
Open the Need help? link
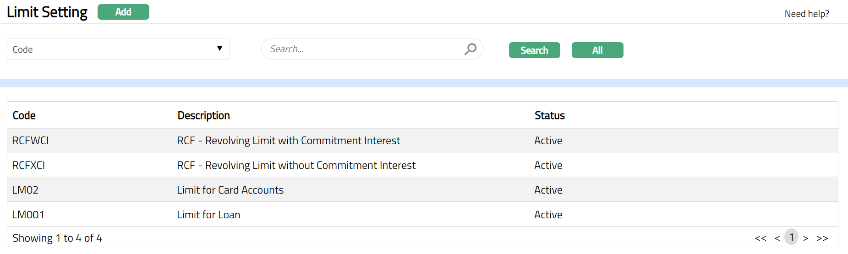tap(806, 14)
